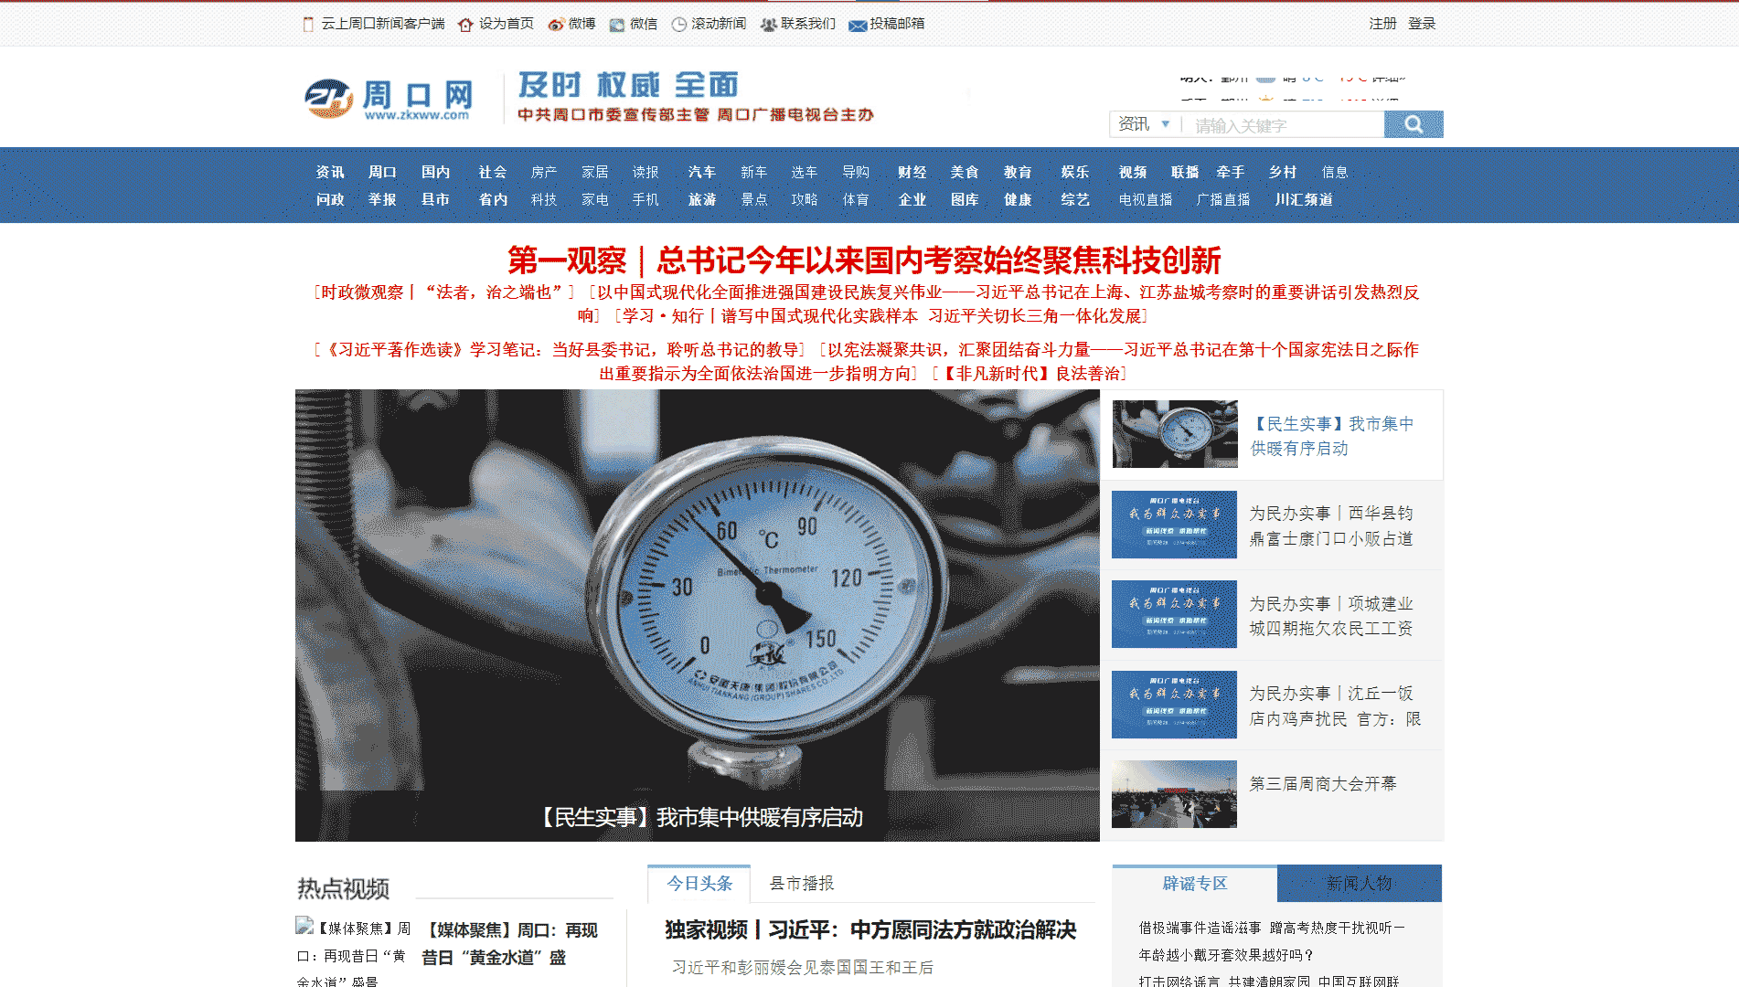Click the people icon for 联系我们
The height and width of the screenshot is (987, 1739).
coord(769,25)
